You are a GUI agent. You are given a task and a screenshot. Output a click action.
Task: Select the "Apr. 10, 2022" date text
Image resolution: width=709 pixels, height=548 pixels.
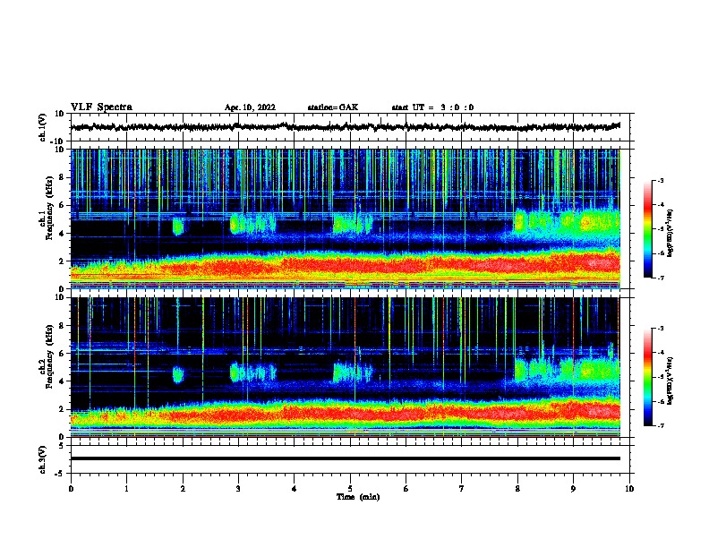pos(250,107)
